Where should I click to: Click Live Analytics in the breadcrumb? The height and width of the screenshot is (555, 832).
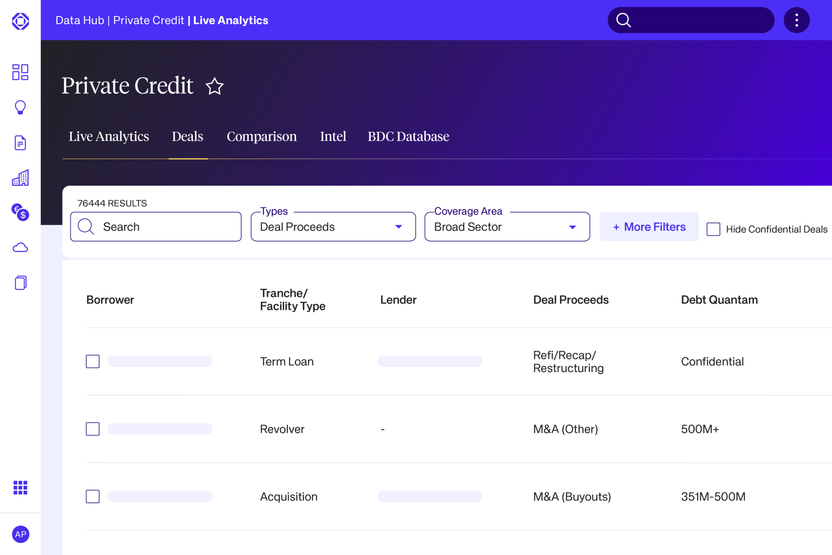(x=231, y=20)
